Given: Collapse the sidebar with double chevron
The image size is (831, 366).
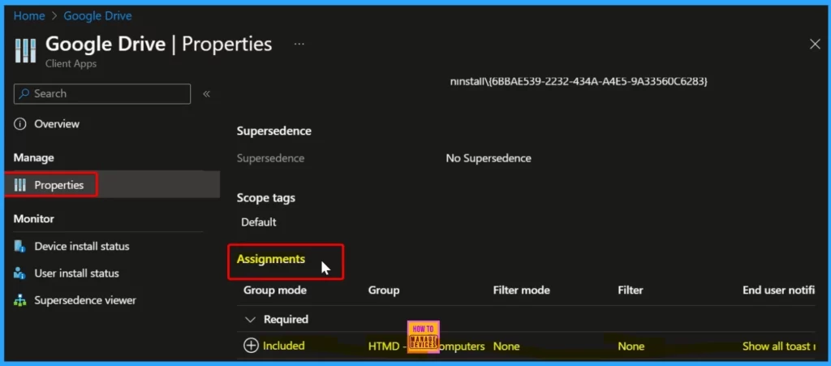Looking at the screenshot, I should (x=207, y=94).
